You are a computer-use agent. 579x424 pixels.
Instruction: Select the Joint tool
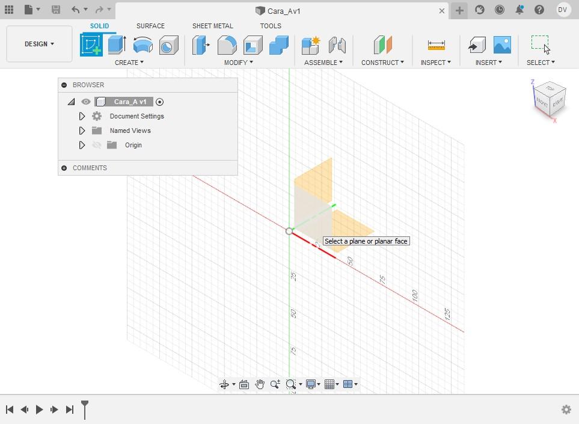point(337,45)
